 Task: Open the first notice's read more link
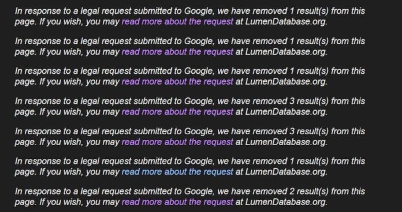click(x=177, y=22)
